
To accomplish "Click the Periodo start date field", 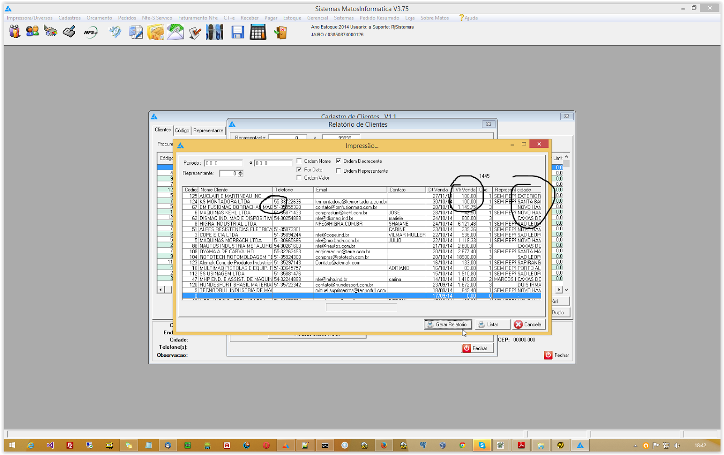I will click(223, 163).
